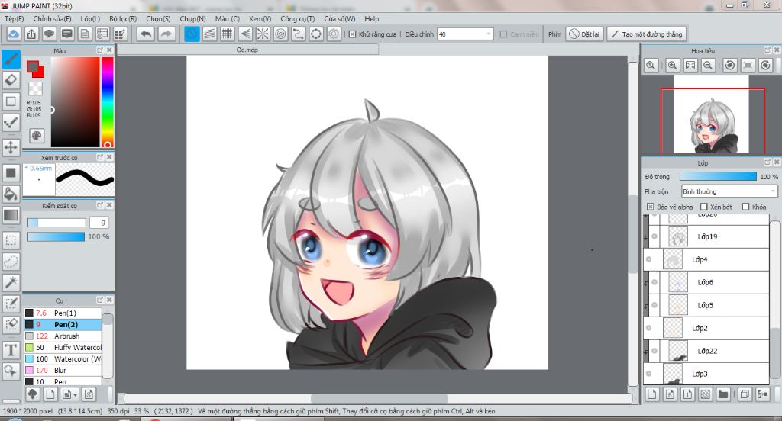Image resolution: width=782 pixels, height=421 pixels.
Task: Toggle visibility of Lớp19 layer
Action: point(654,236)
